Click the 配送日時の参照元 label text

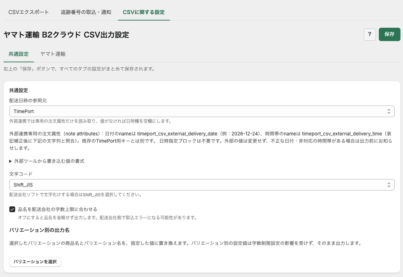28,100
